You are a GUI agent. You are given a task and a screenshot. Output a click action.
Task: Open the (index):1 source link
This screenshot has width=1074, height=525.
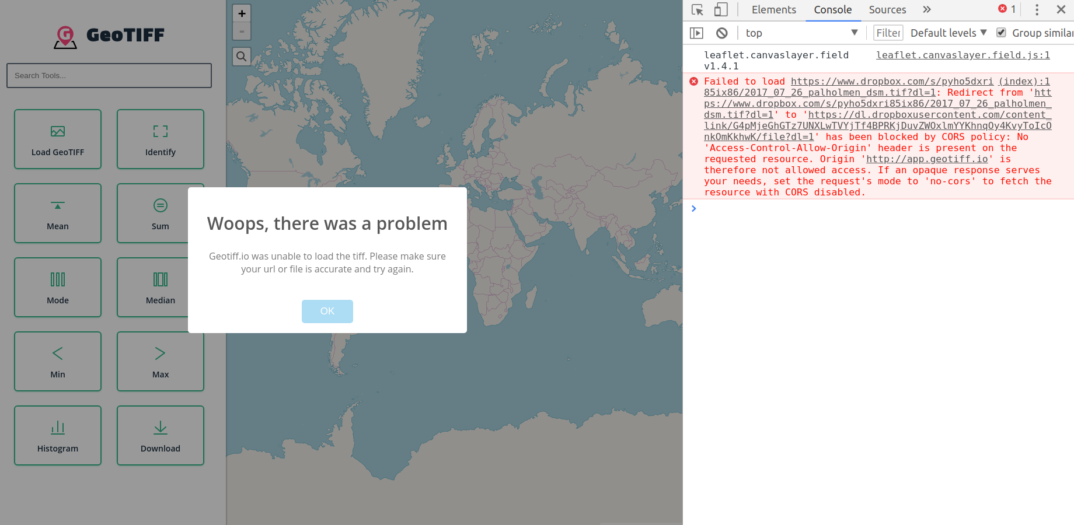point(1024,82)
